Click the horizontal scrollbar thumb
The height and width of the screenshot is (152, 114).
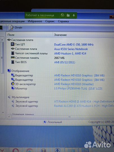69,117
